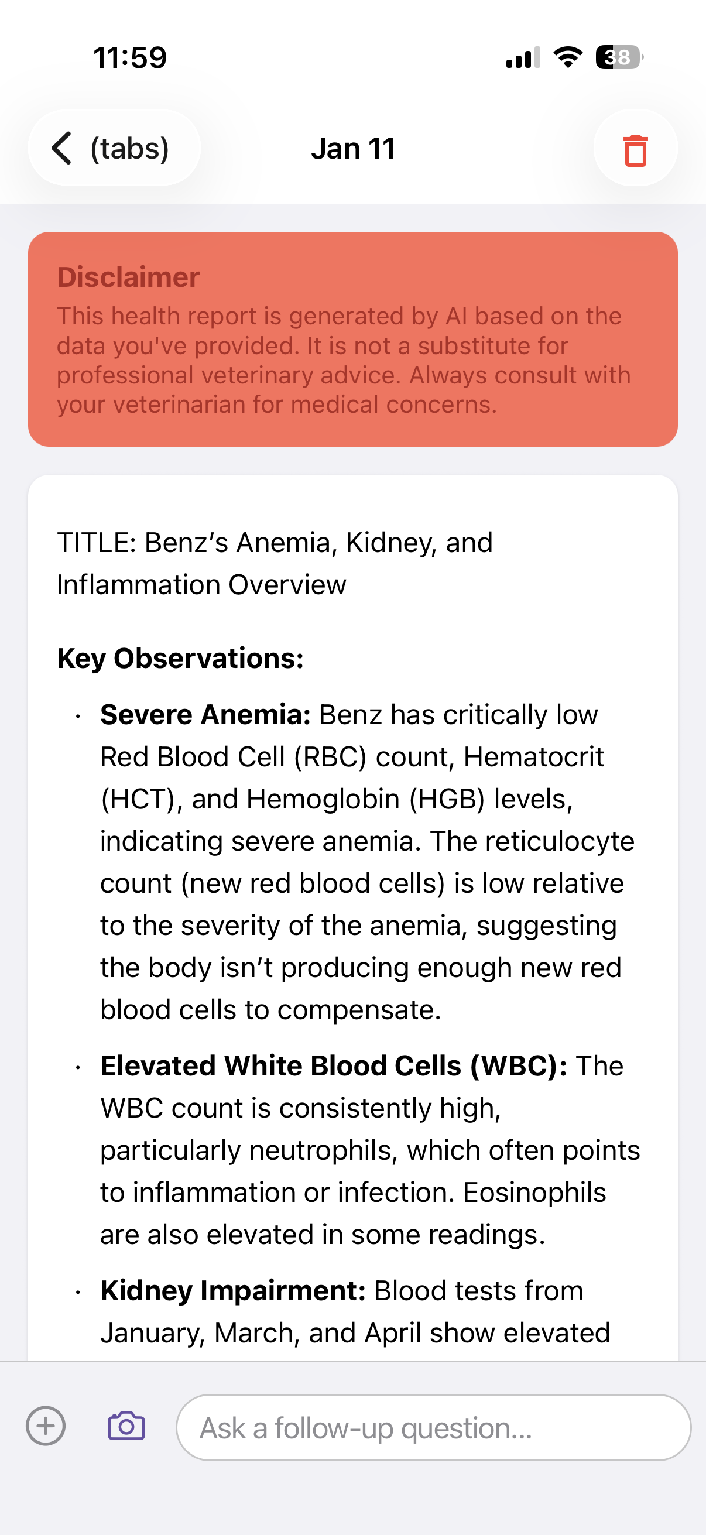Tap the back chevron arrow
Viewport: 706px width, 1535px height.
coord(62,148)
